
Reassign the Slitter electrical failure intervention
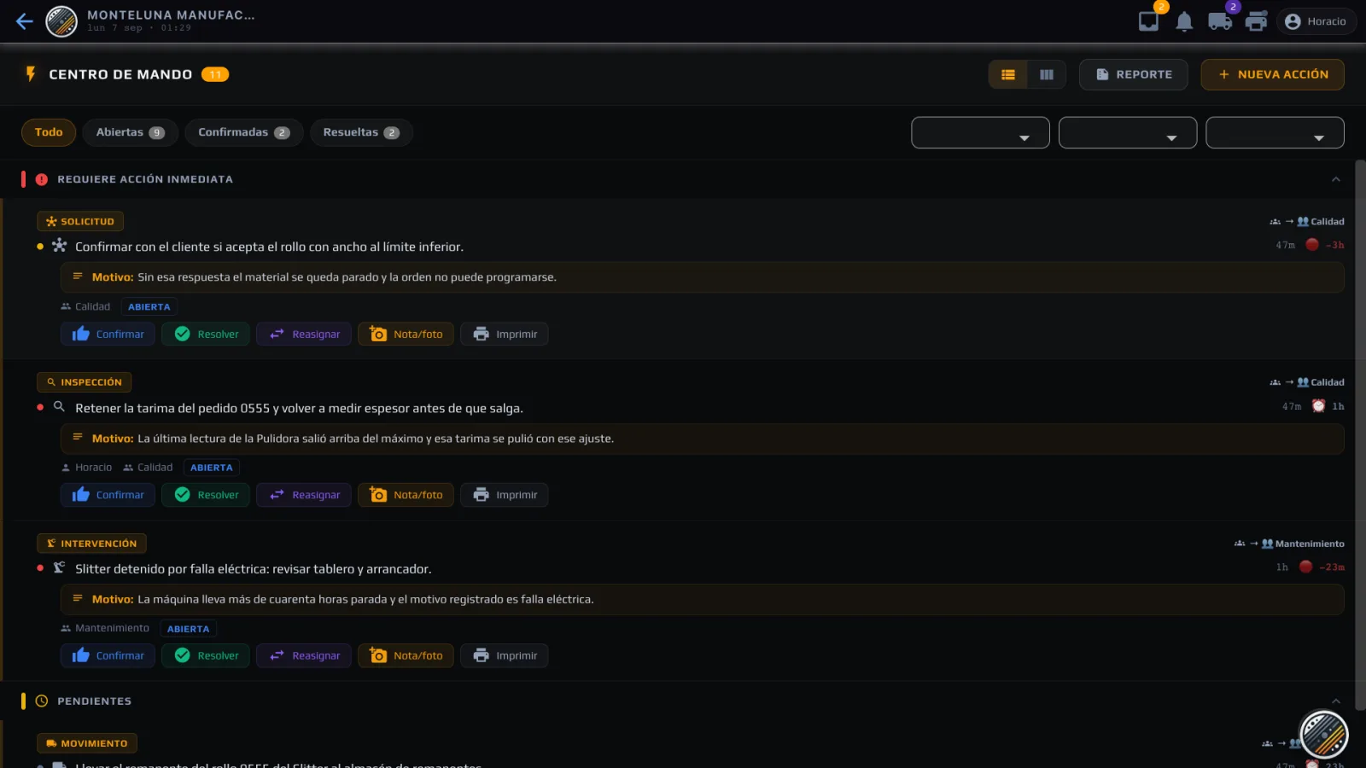tap(304, 655)
